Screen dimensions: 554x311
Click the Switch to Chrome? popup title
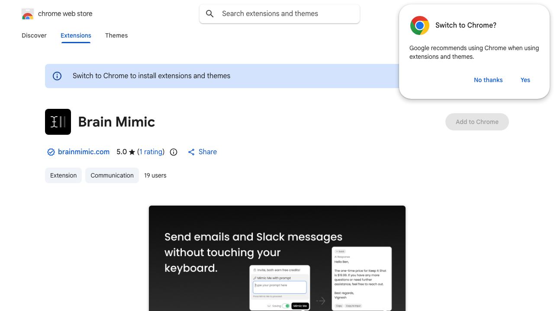pyautogui.click(x=466, y=25)
